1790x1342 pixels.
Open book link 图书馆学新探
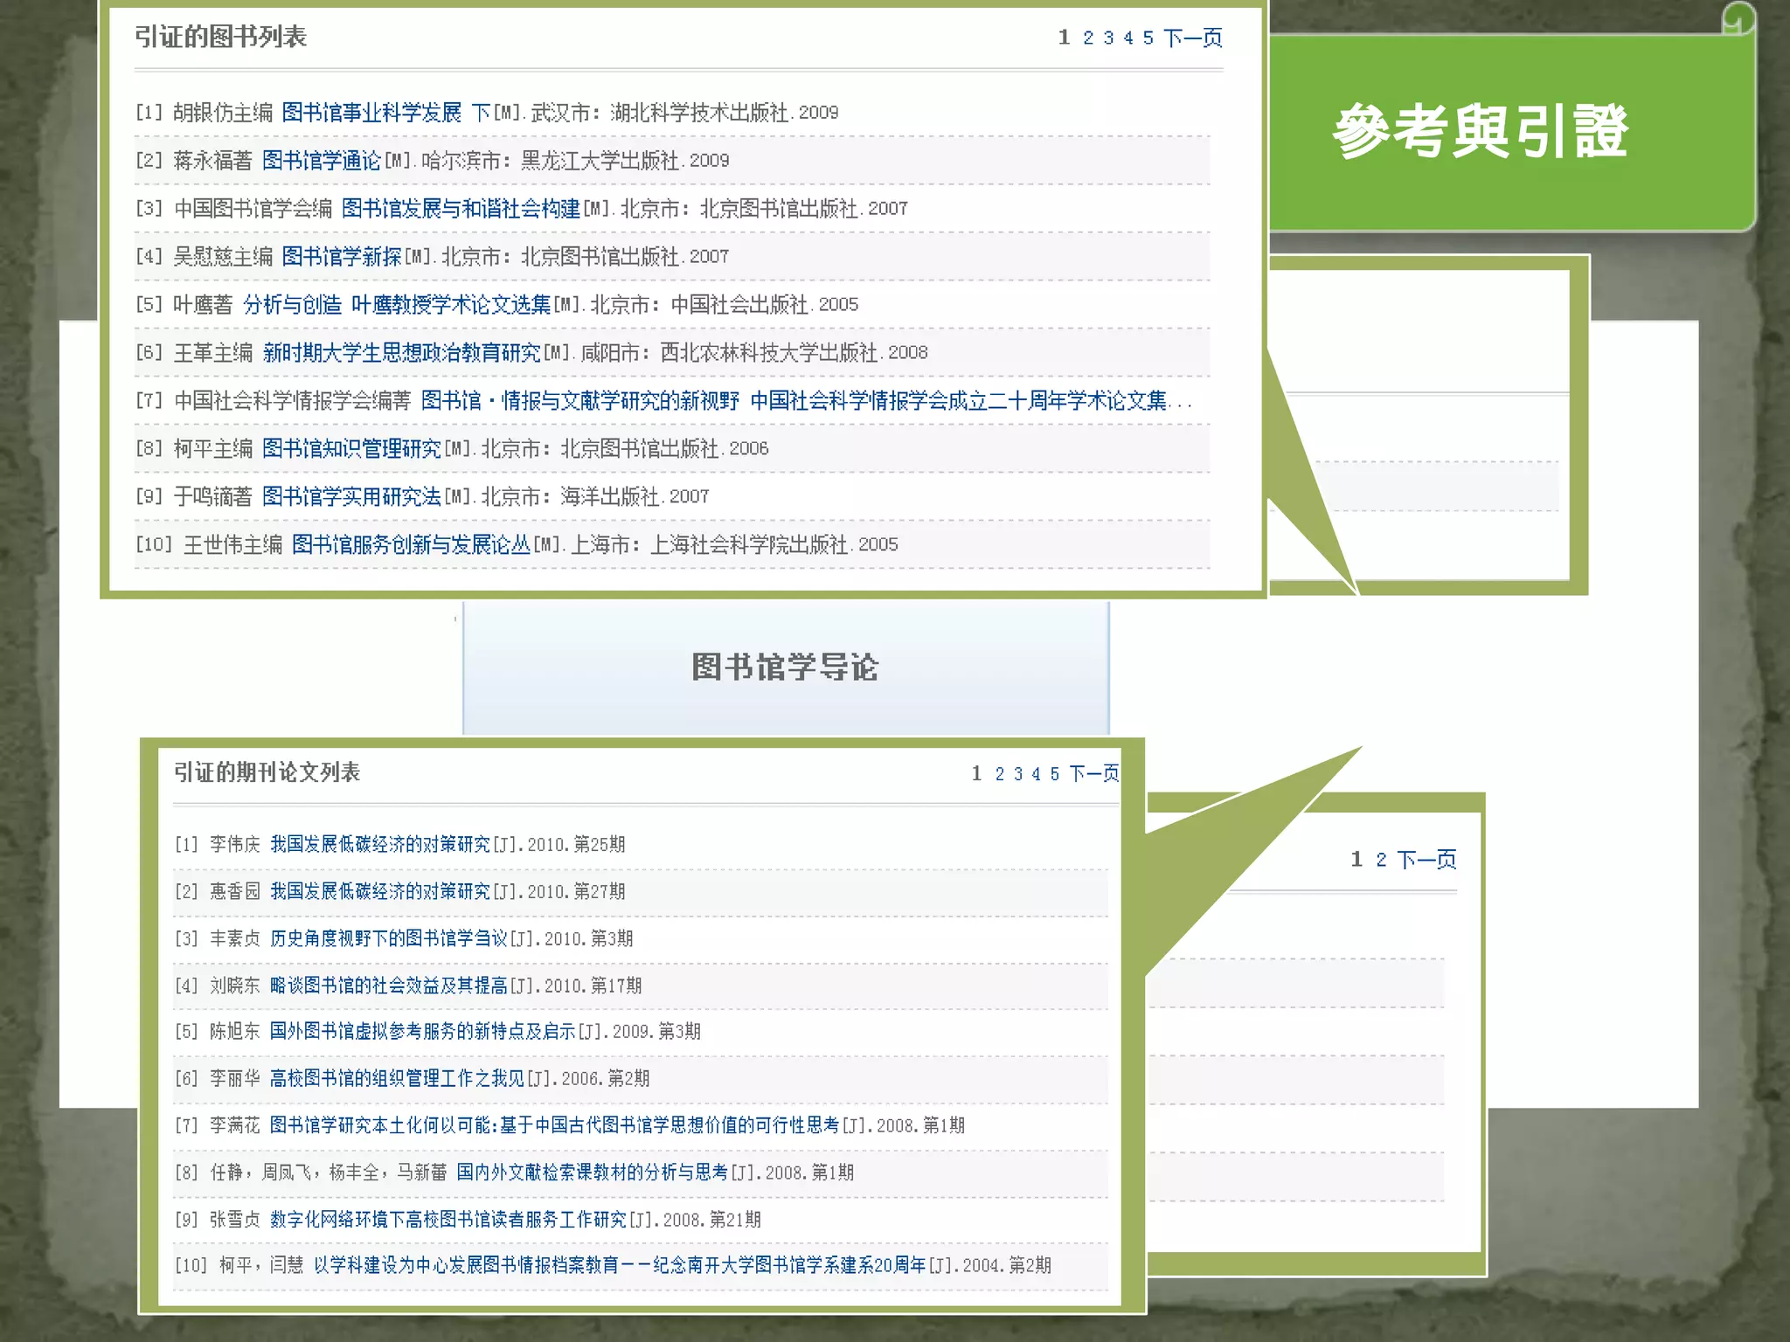pyautogui.click(x=342, y=257)
